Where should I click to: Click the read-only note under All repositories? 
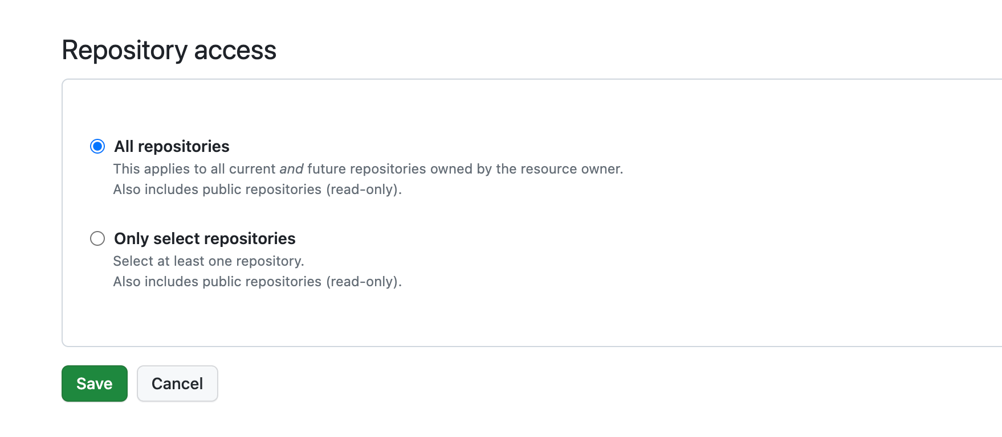(257, 189)
